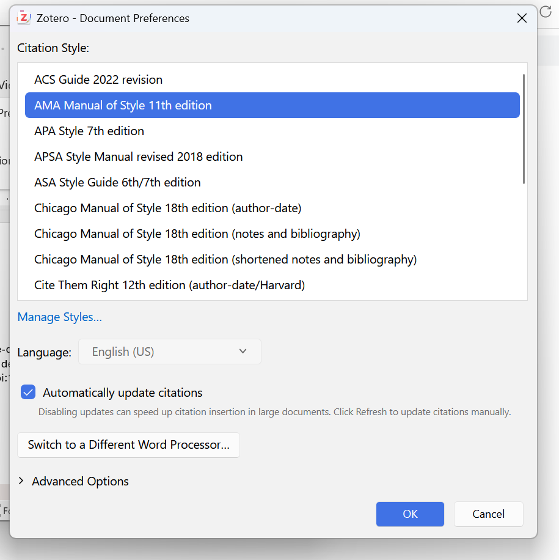Cancel the Document Preferences dialog
This screenshot has width=559, height=560.
pos(489,514)
